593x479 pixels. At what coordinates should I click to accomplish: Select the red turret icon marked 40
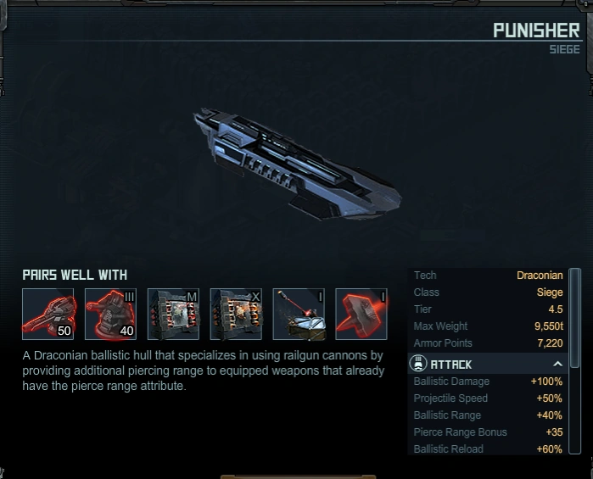[110, 314]
